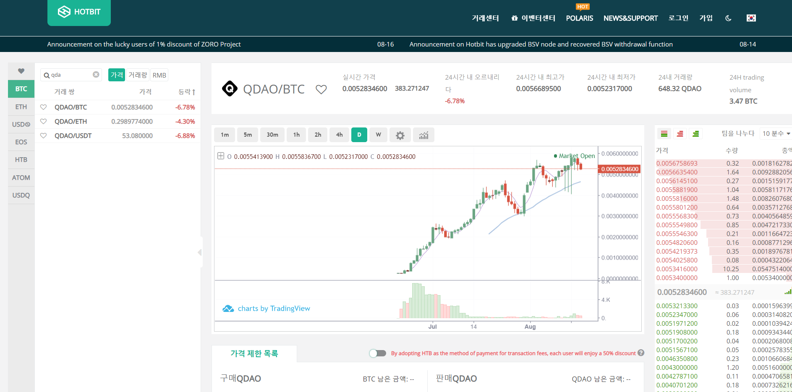The image size is (792, 392).
Task: Click 가입 sign-up link
Action: [706, 18]
